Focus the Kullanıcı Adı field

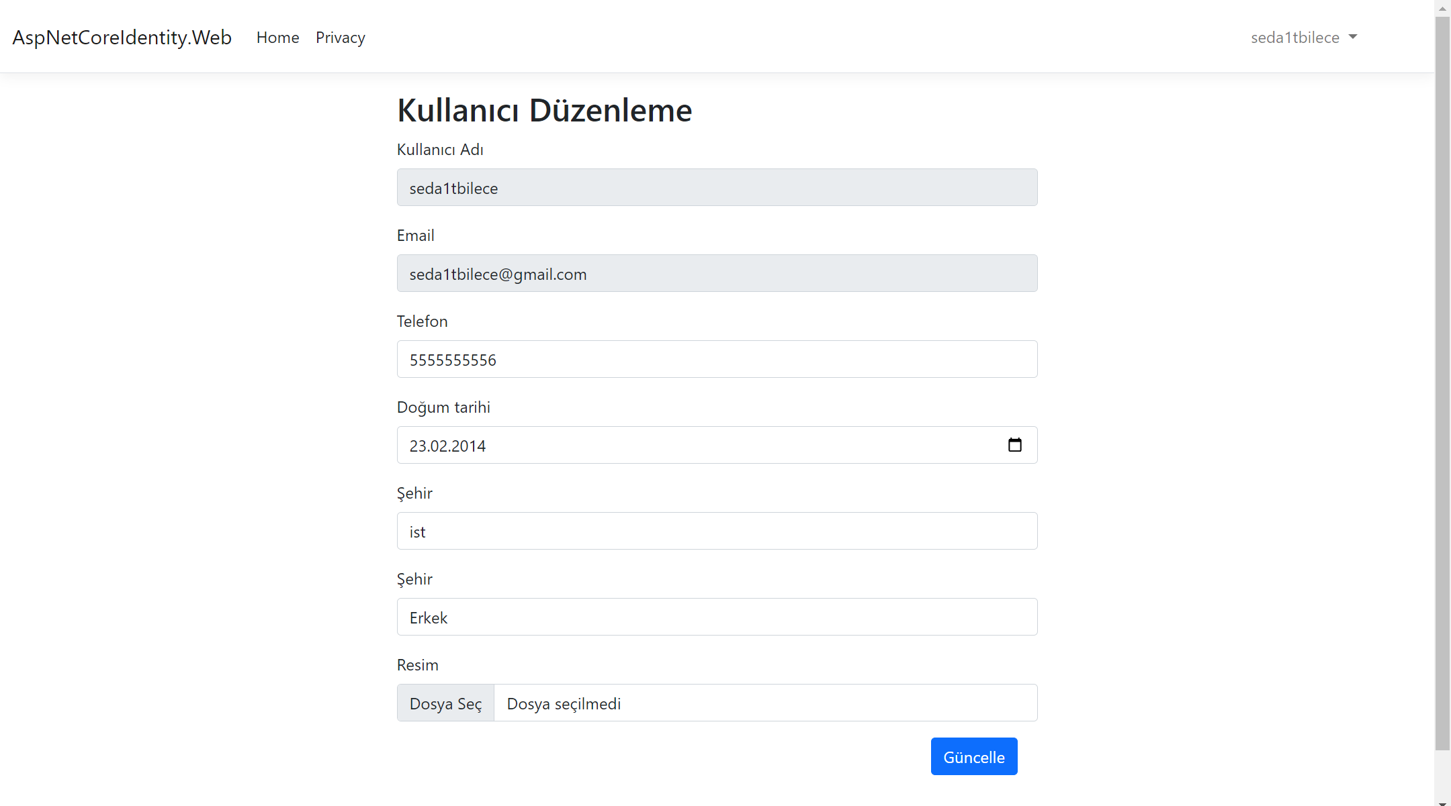click(717, 187)
